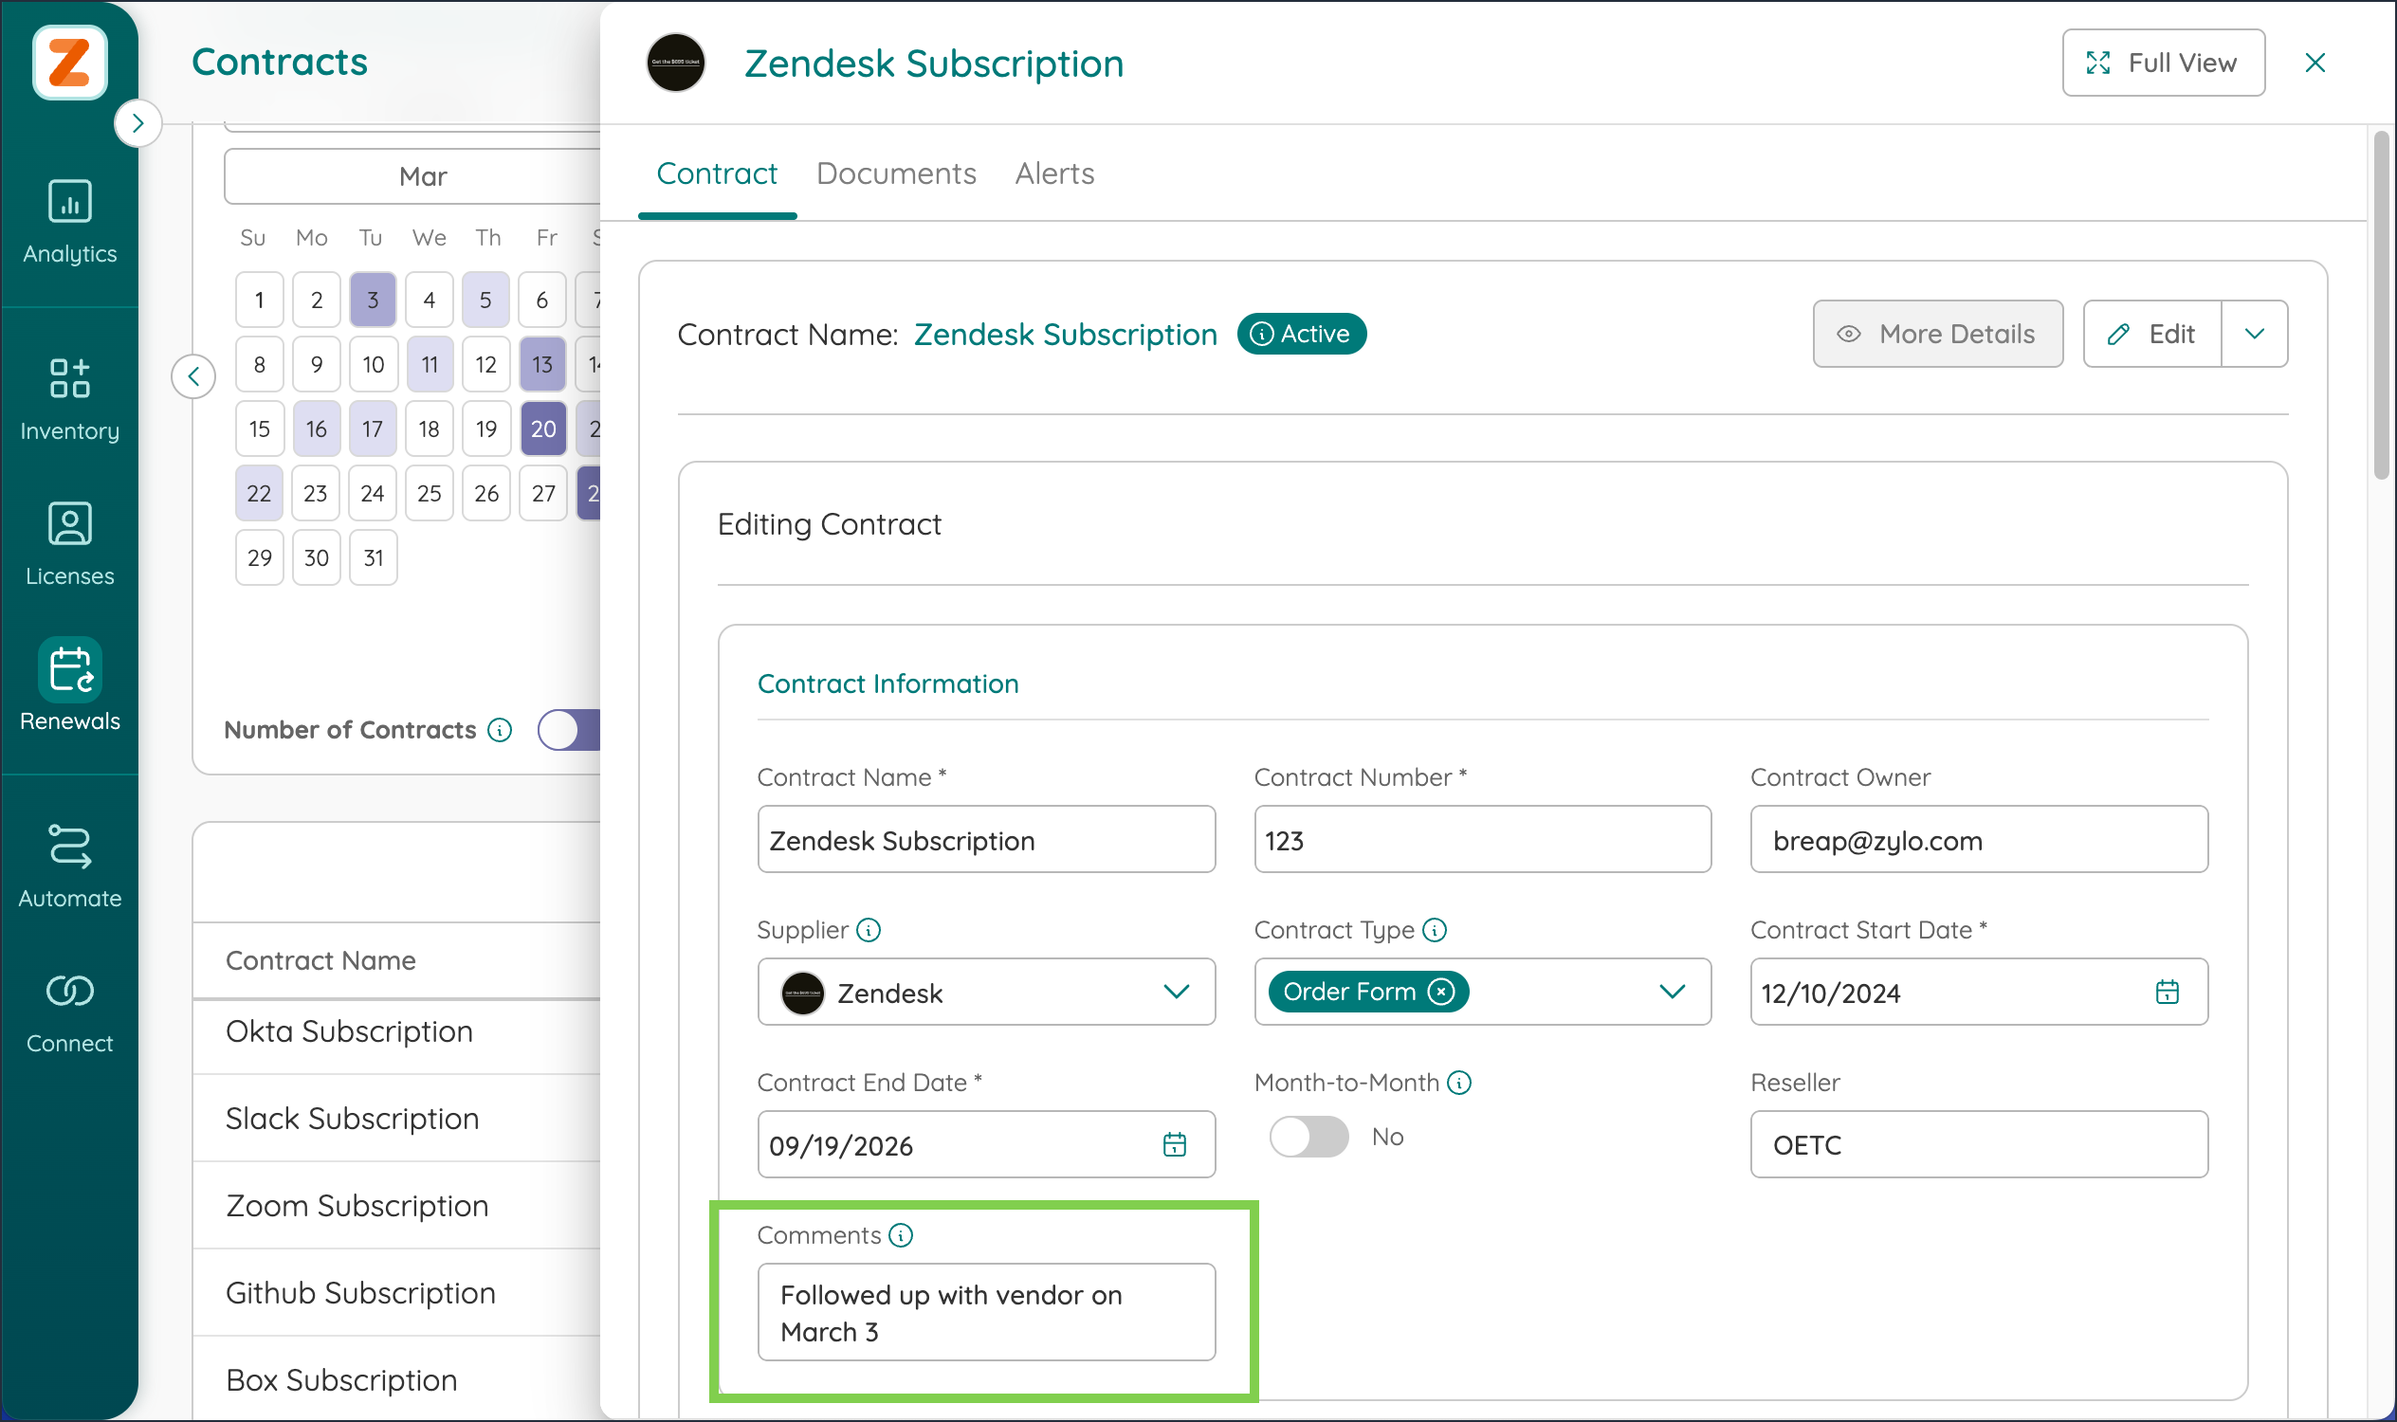
Task: Select March 13 in the calendar
Action: coord(542,364)
